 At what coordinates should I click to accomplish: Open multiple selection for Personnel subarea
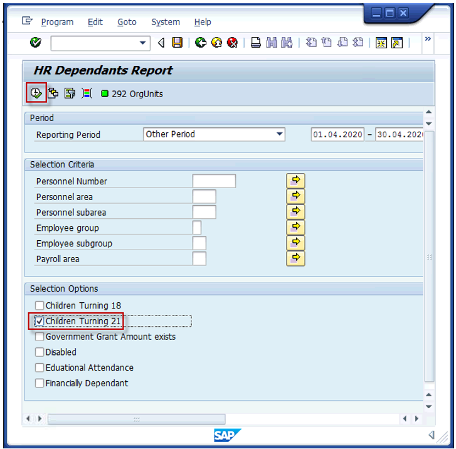(x=295, y=212)
